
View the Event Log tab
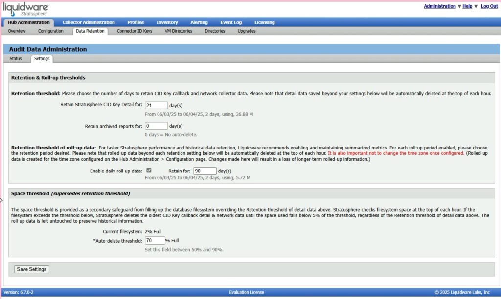(x=231, y=22)
